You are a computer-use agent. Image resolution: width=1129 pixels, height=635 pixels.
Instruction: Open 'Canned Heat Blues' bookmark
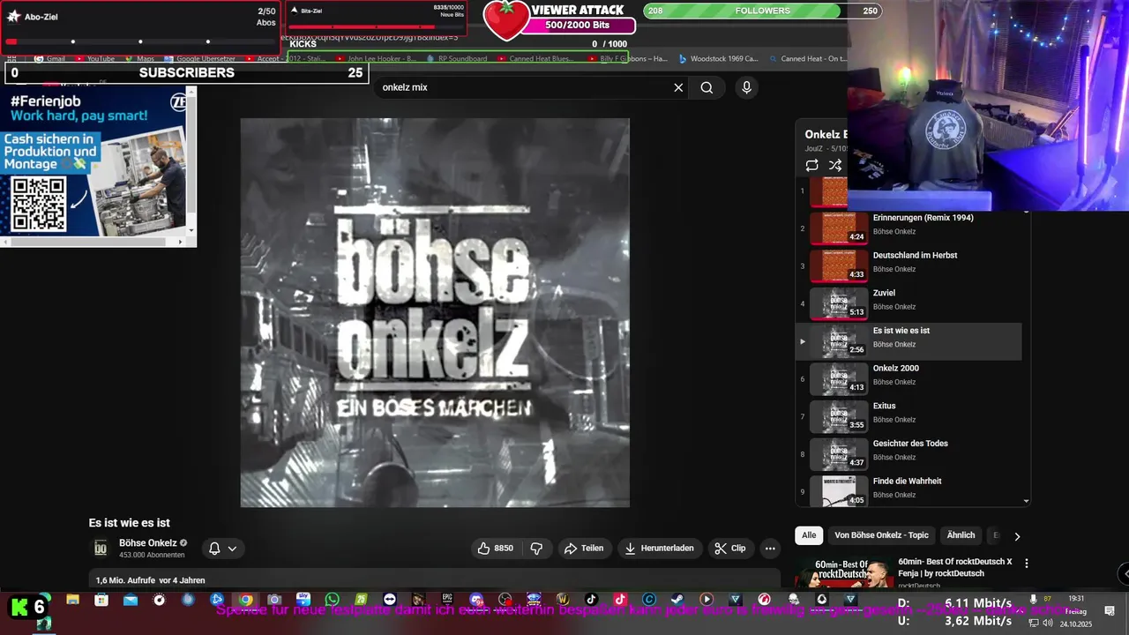(x=535, y=59)
